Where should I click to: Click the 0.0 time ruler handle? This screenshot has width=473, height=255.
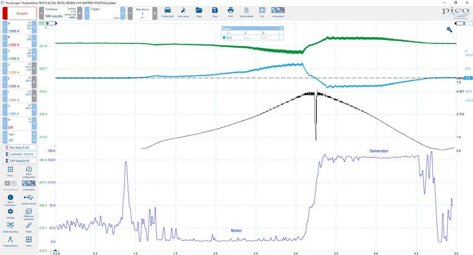coord(55,253)
